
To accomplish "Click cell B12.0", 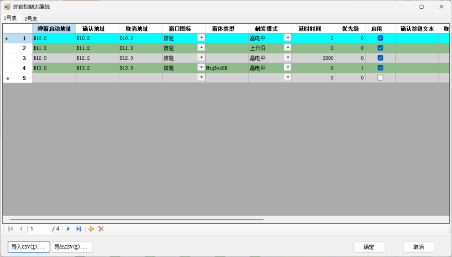I will click(x=54, y=58).
